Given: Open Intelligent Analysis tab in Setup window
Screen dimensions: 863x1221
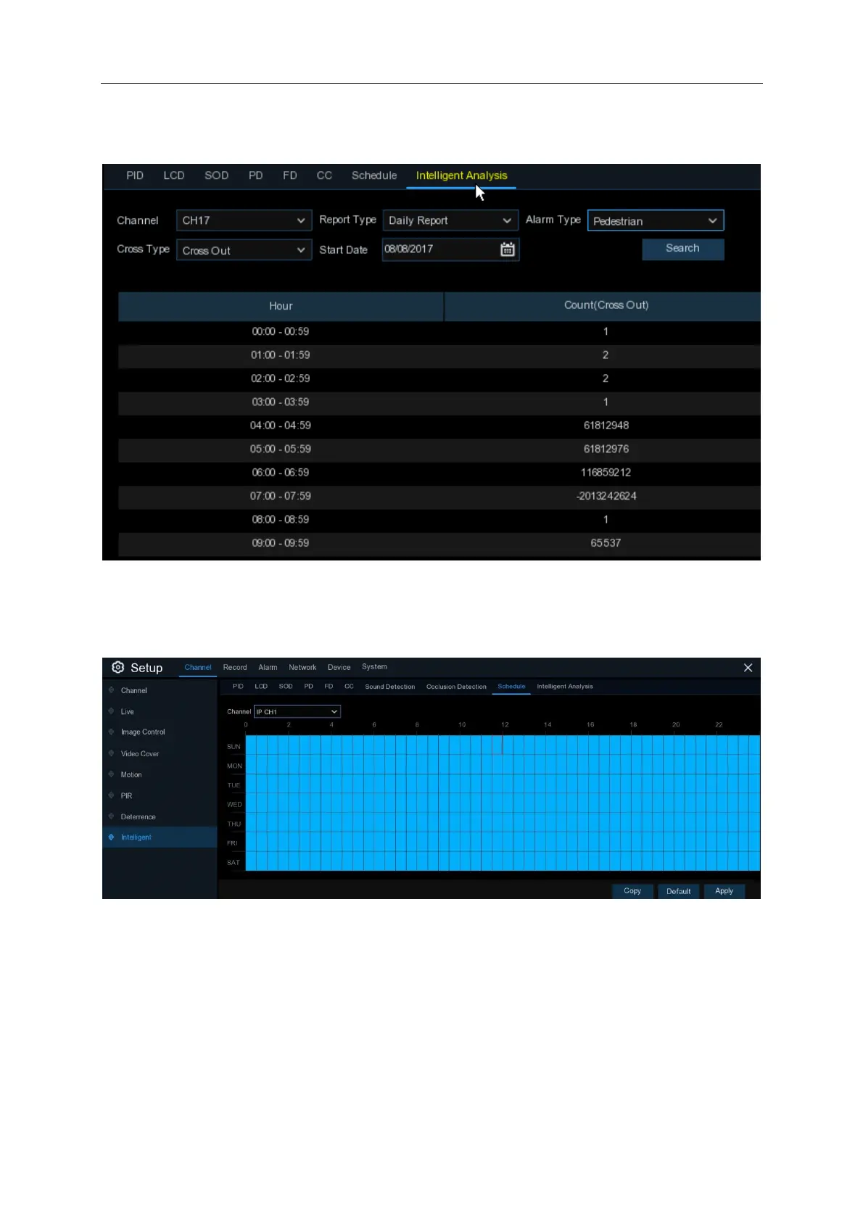Looking at the screenshot, I should tap(565, 686).
